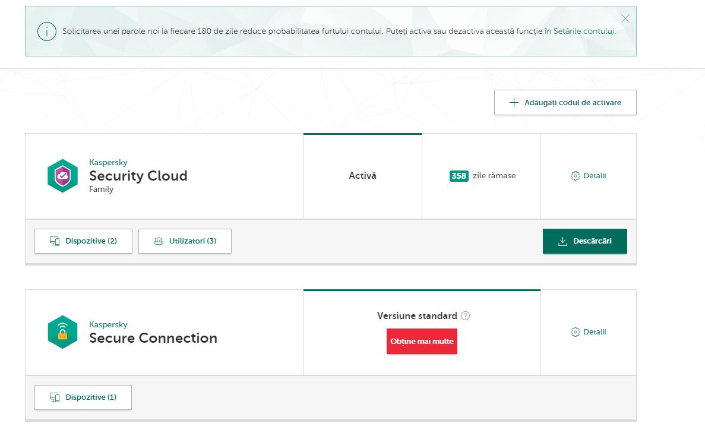Click the Secure Connection product title
The width and height of the screenshot is (705, 439).
pos(153,338)
